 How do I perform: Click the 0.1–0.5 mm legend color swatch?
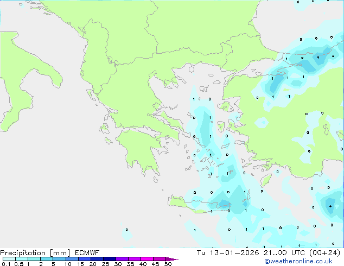9,259
